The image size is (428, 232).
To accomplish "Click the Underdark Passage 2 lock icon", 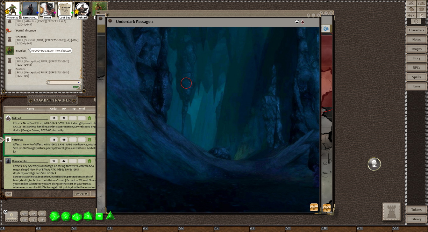I will pyautogui.click(x=303, y=22).
